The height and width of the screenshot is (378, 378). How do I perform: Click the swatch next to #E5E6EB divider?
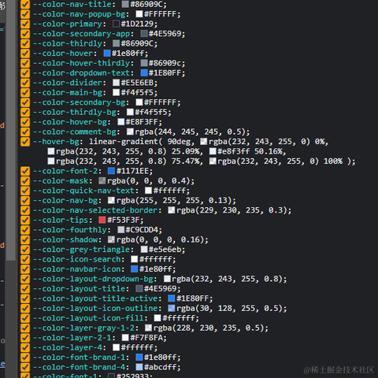click(116, 83)
